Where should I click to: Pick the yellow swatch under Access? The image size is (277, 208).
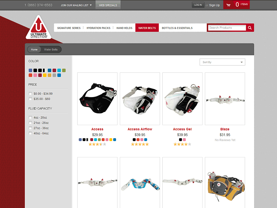pyautogui.click(x=111, y=140)
